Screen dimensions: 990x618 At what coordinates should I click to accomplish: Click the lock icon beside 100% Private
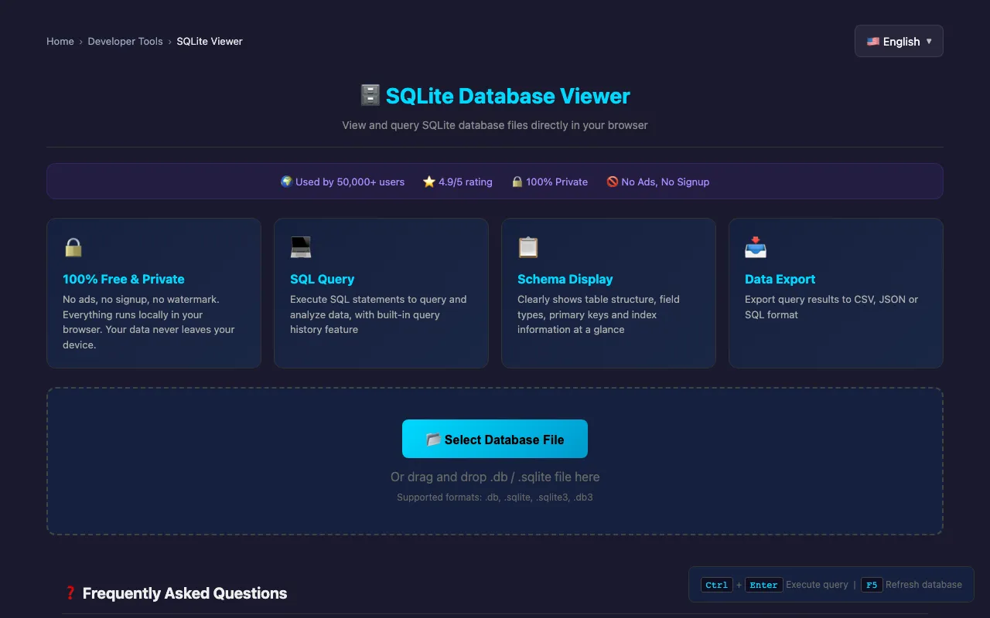point(517,182)
